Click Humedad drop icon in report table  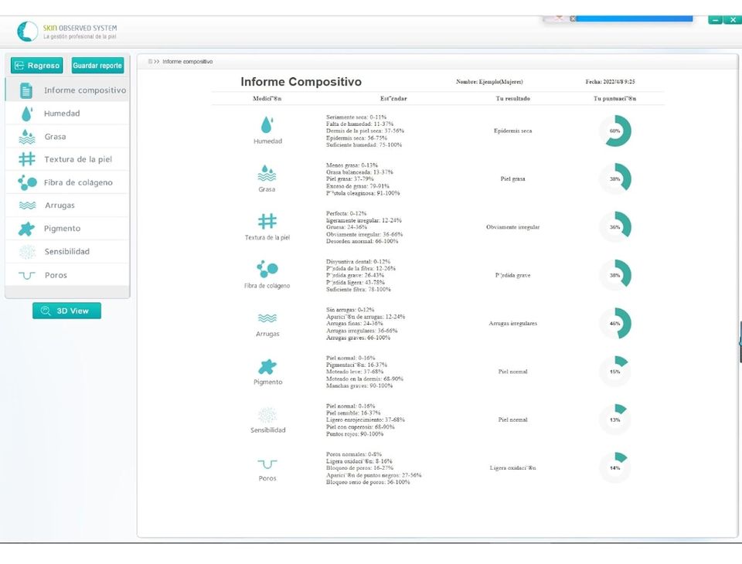pyautogui.click(x=267, y=124)
